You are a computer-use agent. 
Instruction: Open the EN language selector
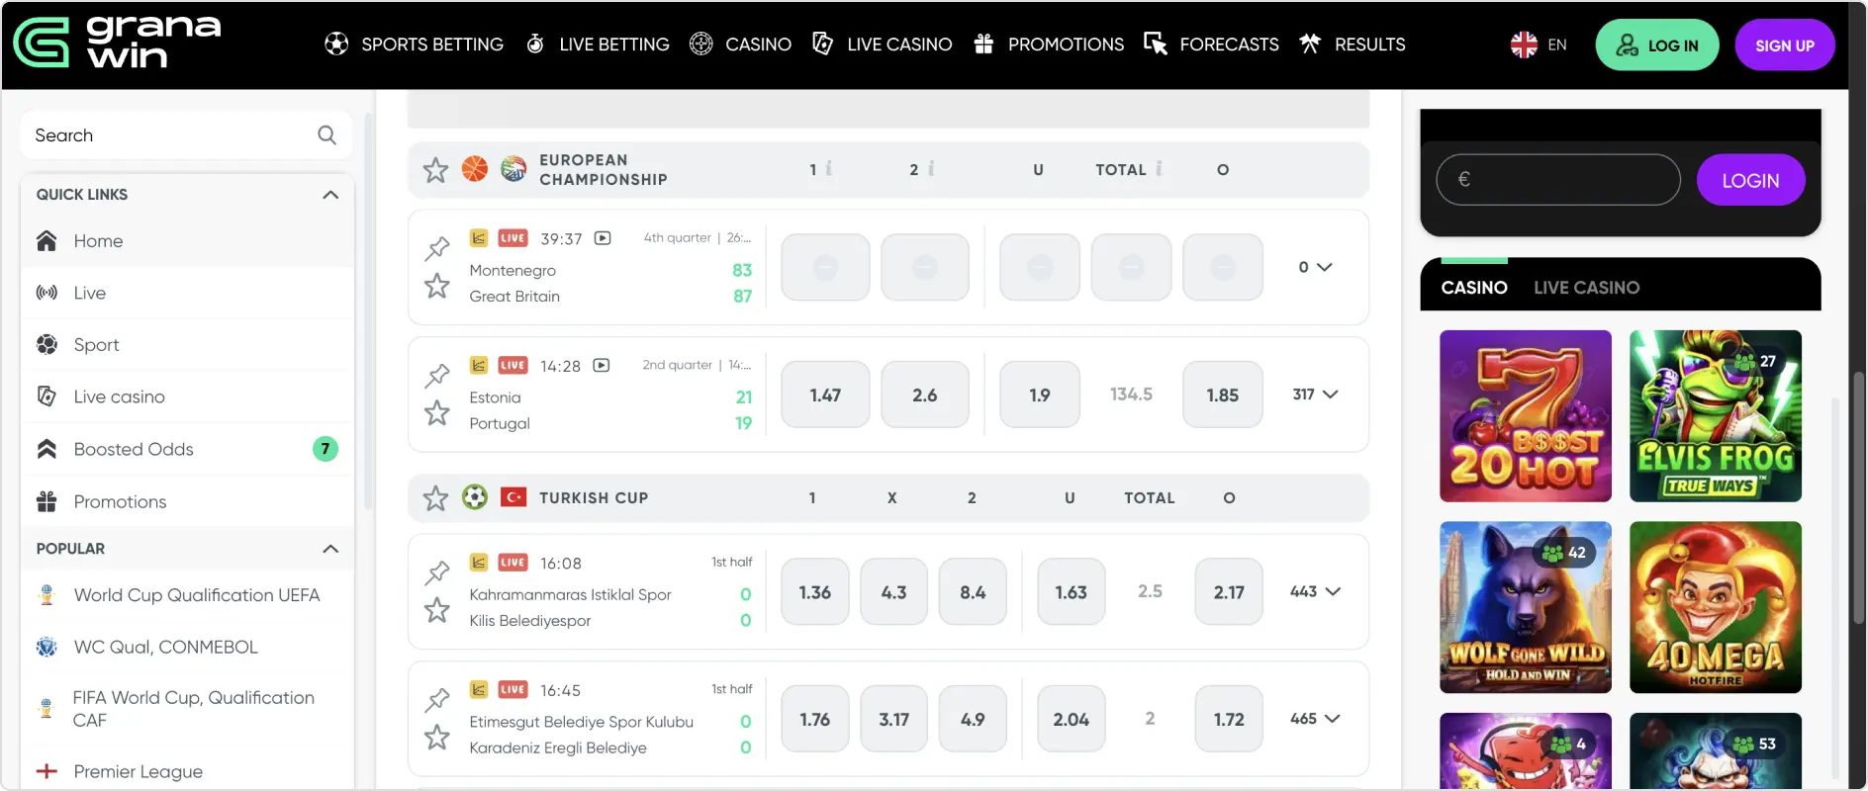coord(1539,44)
